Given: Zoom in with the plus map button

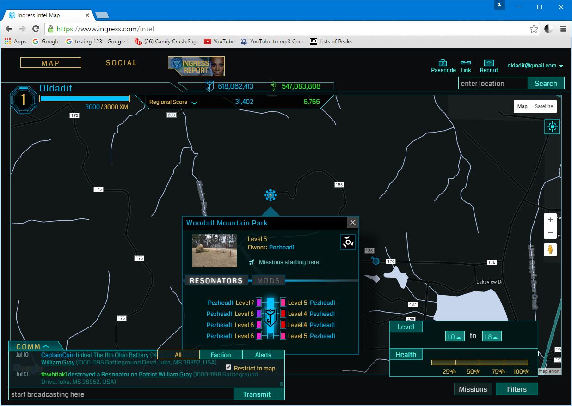Looking at the screenshot, I should pyautogui.click(x=550, y=220).
